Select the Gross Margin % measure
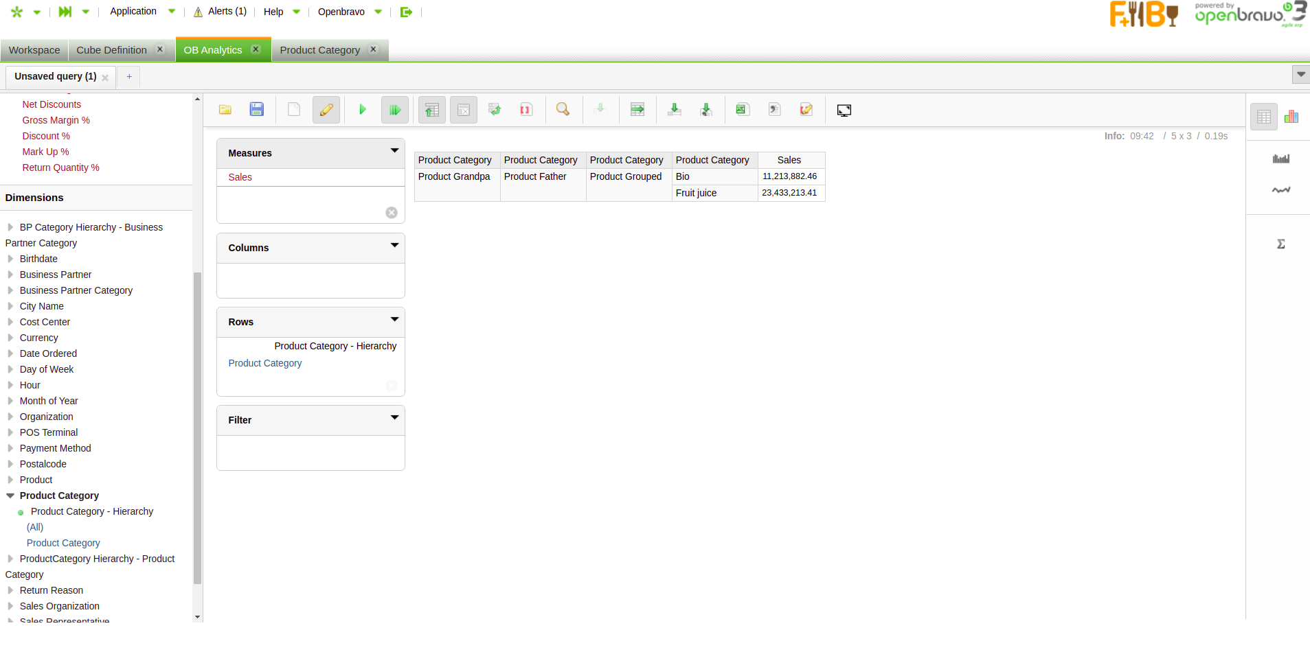 tap(56, 120)
